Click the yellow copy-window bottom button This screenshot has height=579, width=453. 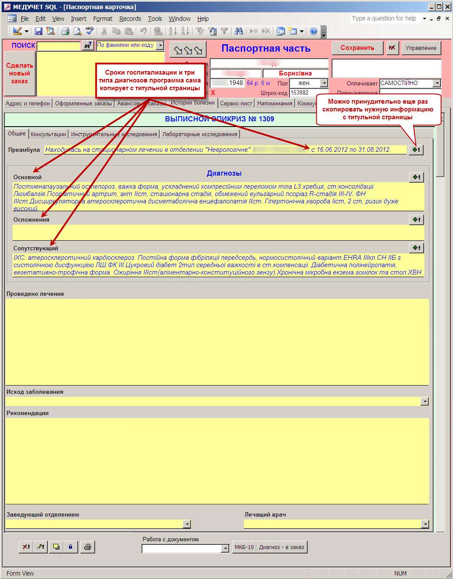pos(56,547)
